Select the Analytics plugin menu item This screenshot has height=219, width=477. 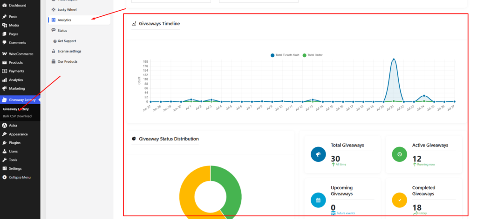(79, 20)
